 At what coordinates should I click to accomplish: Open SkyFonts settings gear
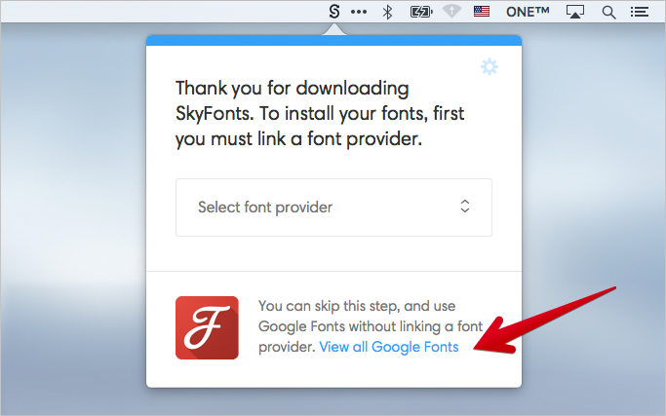pos(490,67)
